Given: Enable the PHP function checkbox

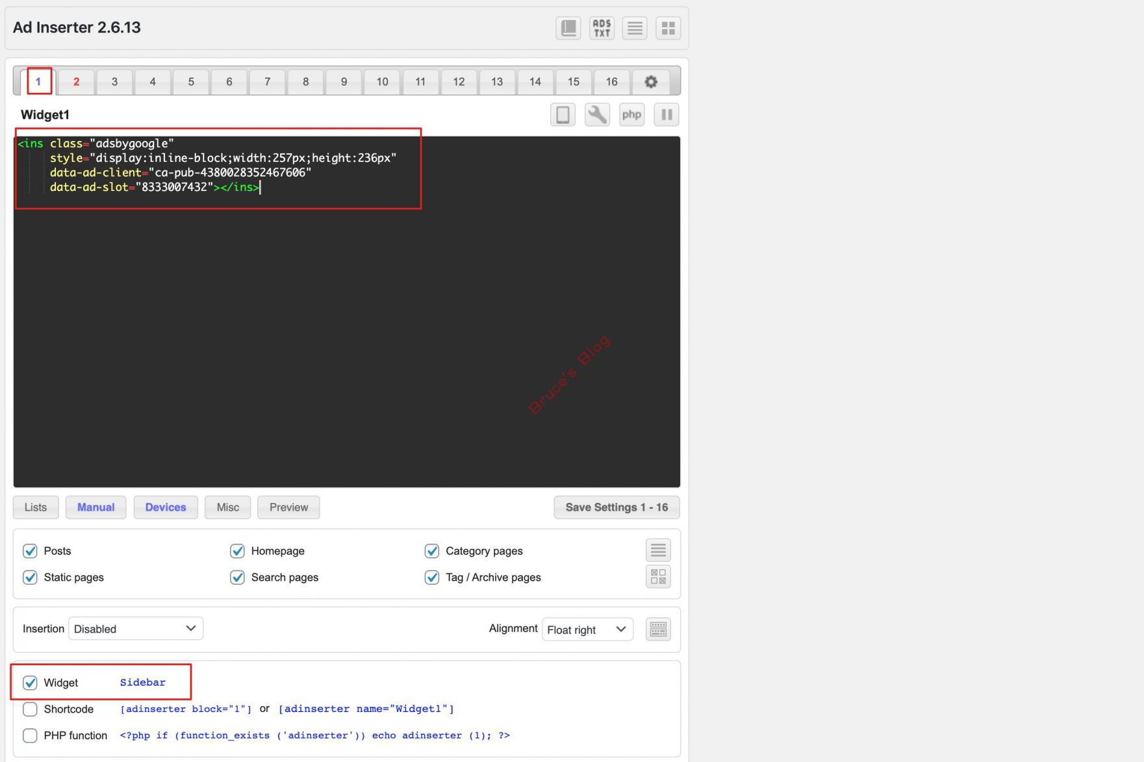Looking at the screenshot, I should point(30,735).
